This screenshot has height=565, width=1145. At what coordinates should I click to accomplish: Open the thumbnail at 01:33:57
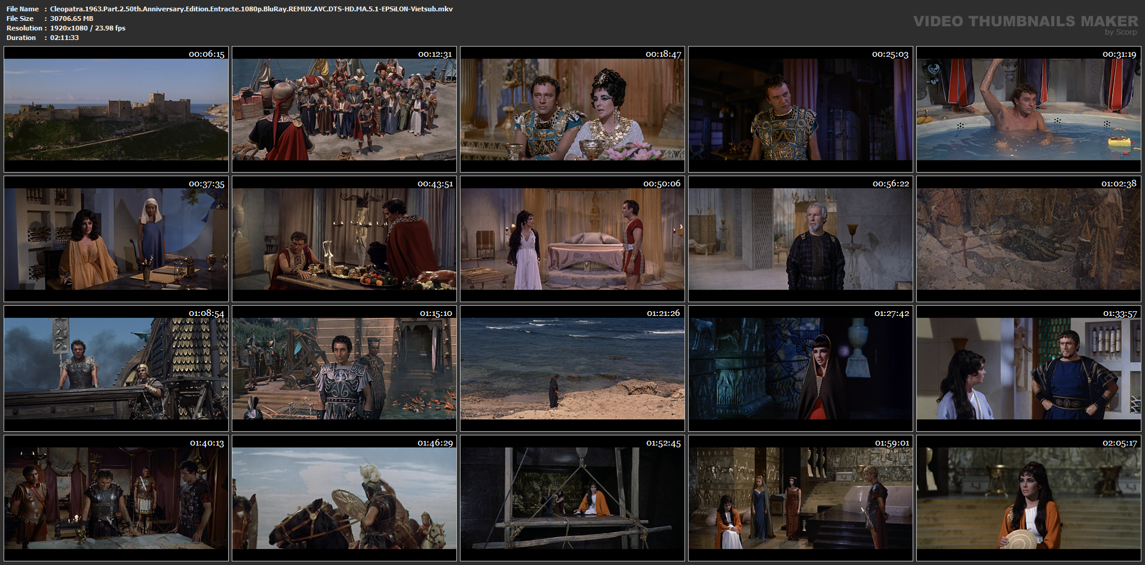[1029, 369]
